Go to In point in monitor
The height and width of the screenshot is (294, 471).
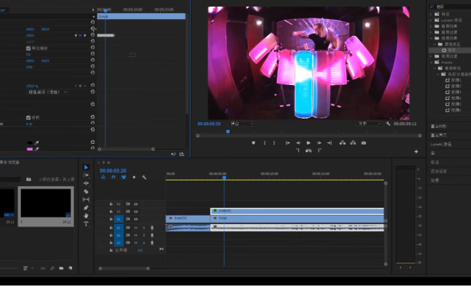[287, 143]
